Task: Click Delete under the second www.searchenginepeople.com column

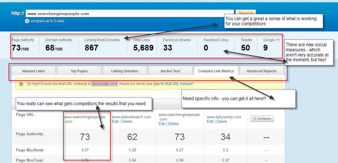Action: tap(173, 124)
